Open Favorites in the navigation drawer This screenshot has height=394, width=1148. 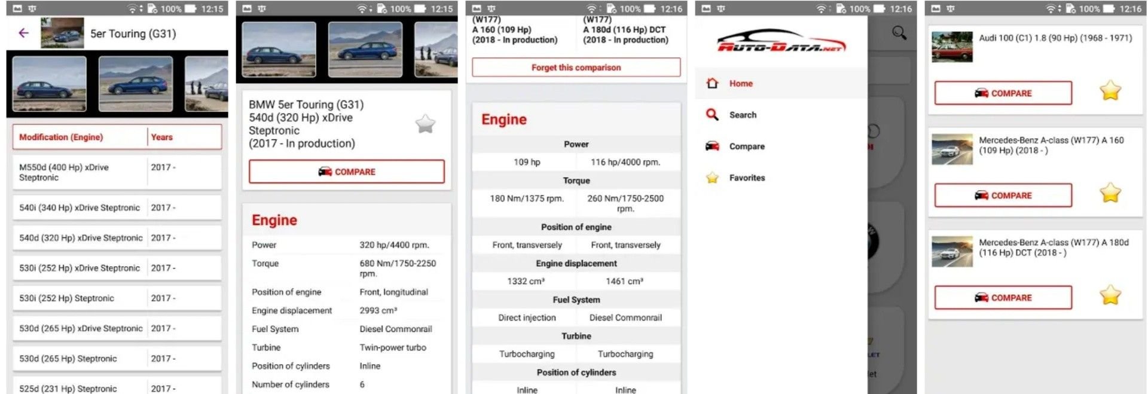pos(781,178)
